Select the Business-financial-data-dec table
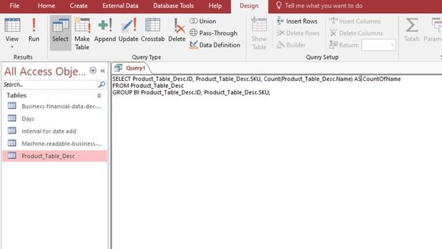 pos(55,107)
